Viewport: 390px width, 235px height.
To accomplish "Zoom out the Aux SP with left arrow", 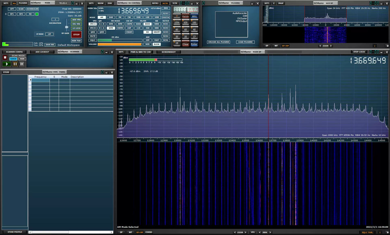I will pyautogui.click(x=320, y=46).
